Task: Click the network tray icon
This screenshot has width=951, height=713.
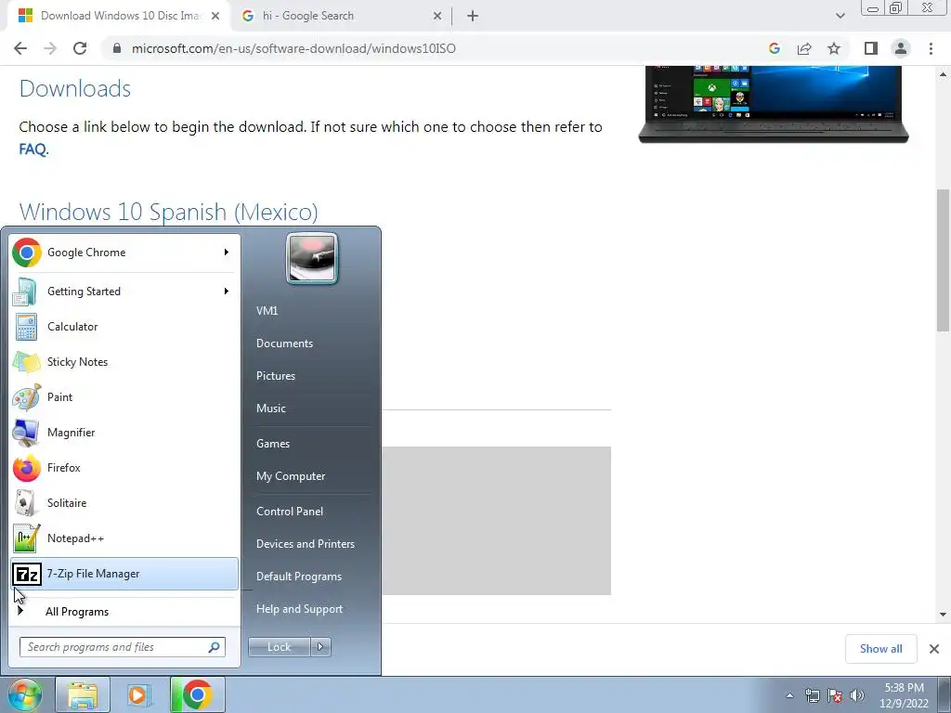Action: pyautogui.click(x=812, y=695)
